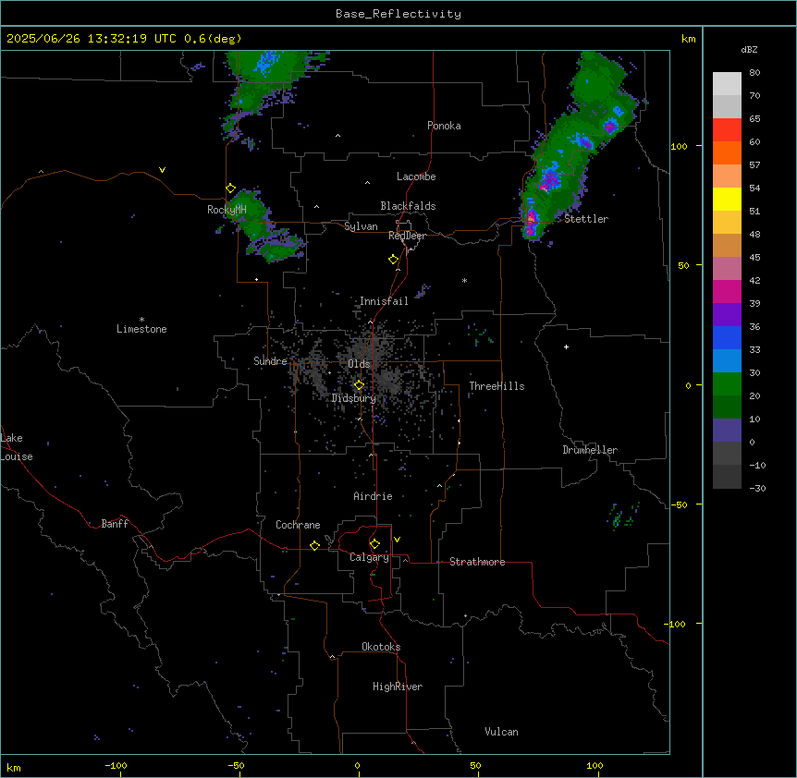Click the yellow diamond marker above RockyMH
This screenshot has width=797, height=778.
(230, 188)
